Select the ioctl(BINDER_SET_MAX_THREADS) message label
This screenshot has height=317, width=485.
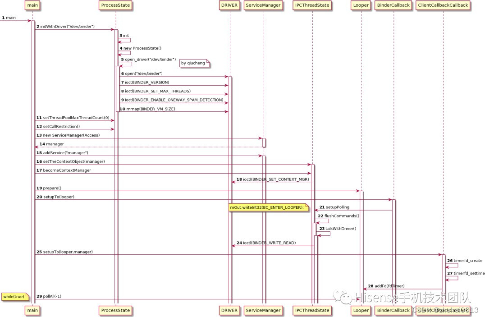156,91
